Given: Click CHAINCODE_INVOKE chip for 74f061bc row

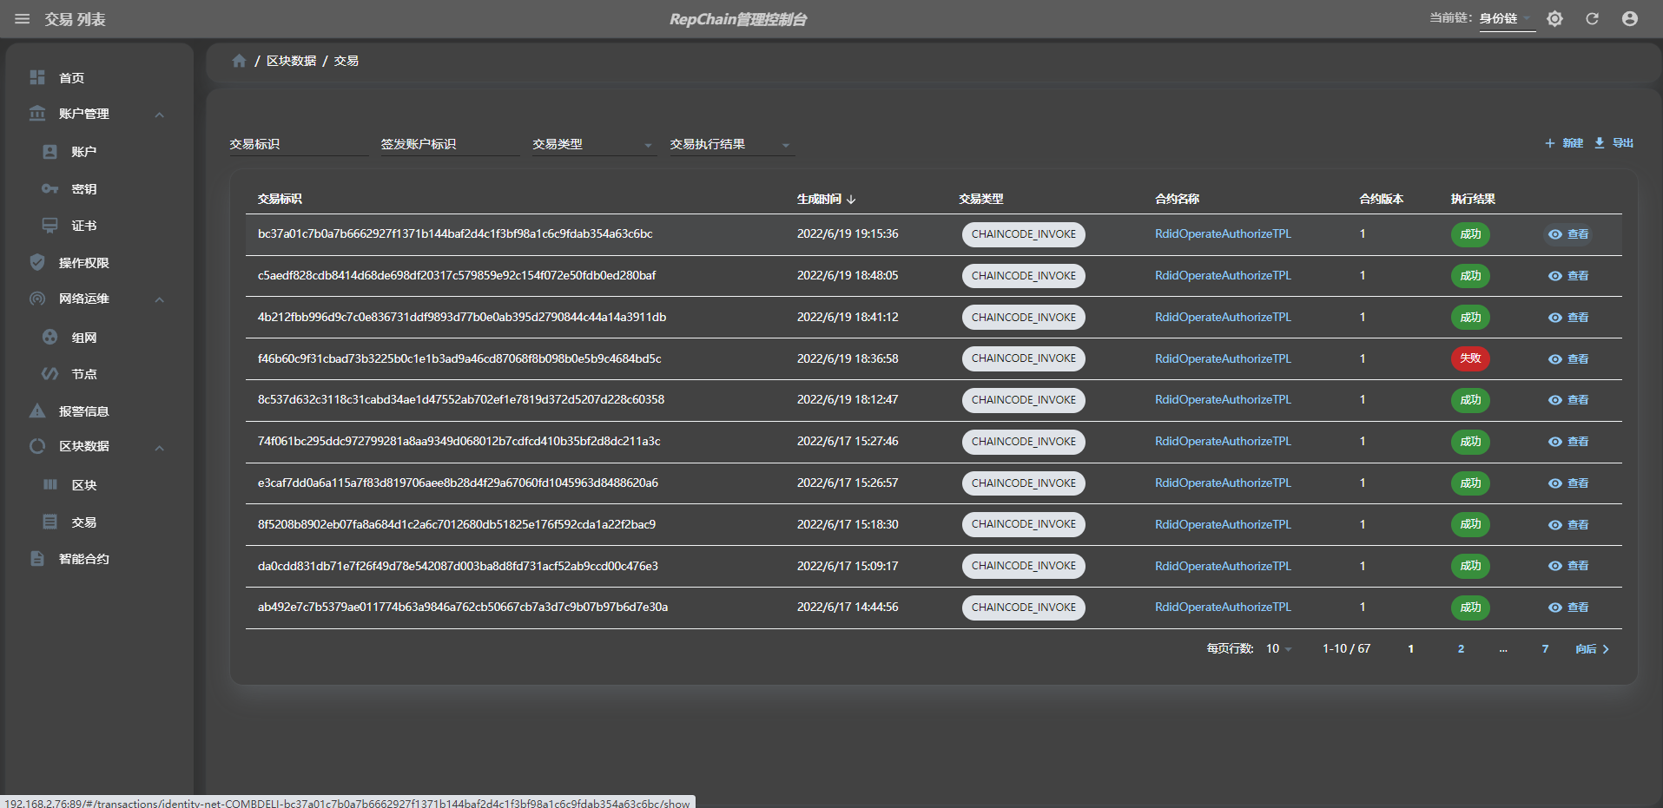Looking at the screenshot, I should [1023, 442].
